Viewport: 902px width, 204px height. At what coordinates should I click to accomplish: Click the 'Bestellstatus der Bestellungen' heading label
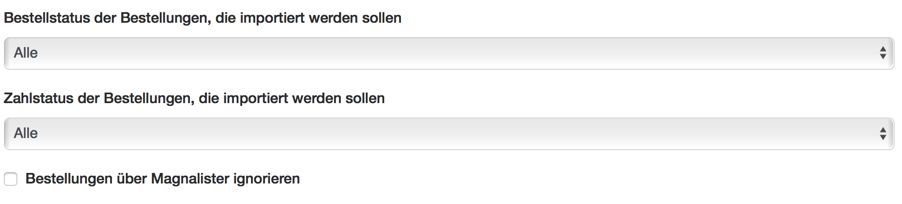(x=107, y=18)
